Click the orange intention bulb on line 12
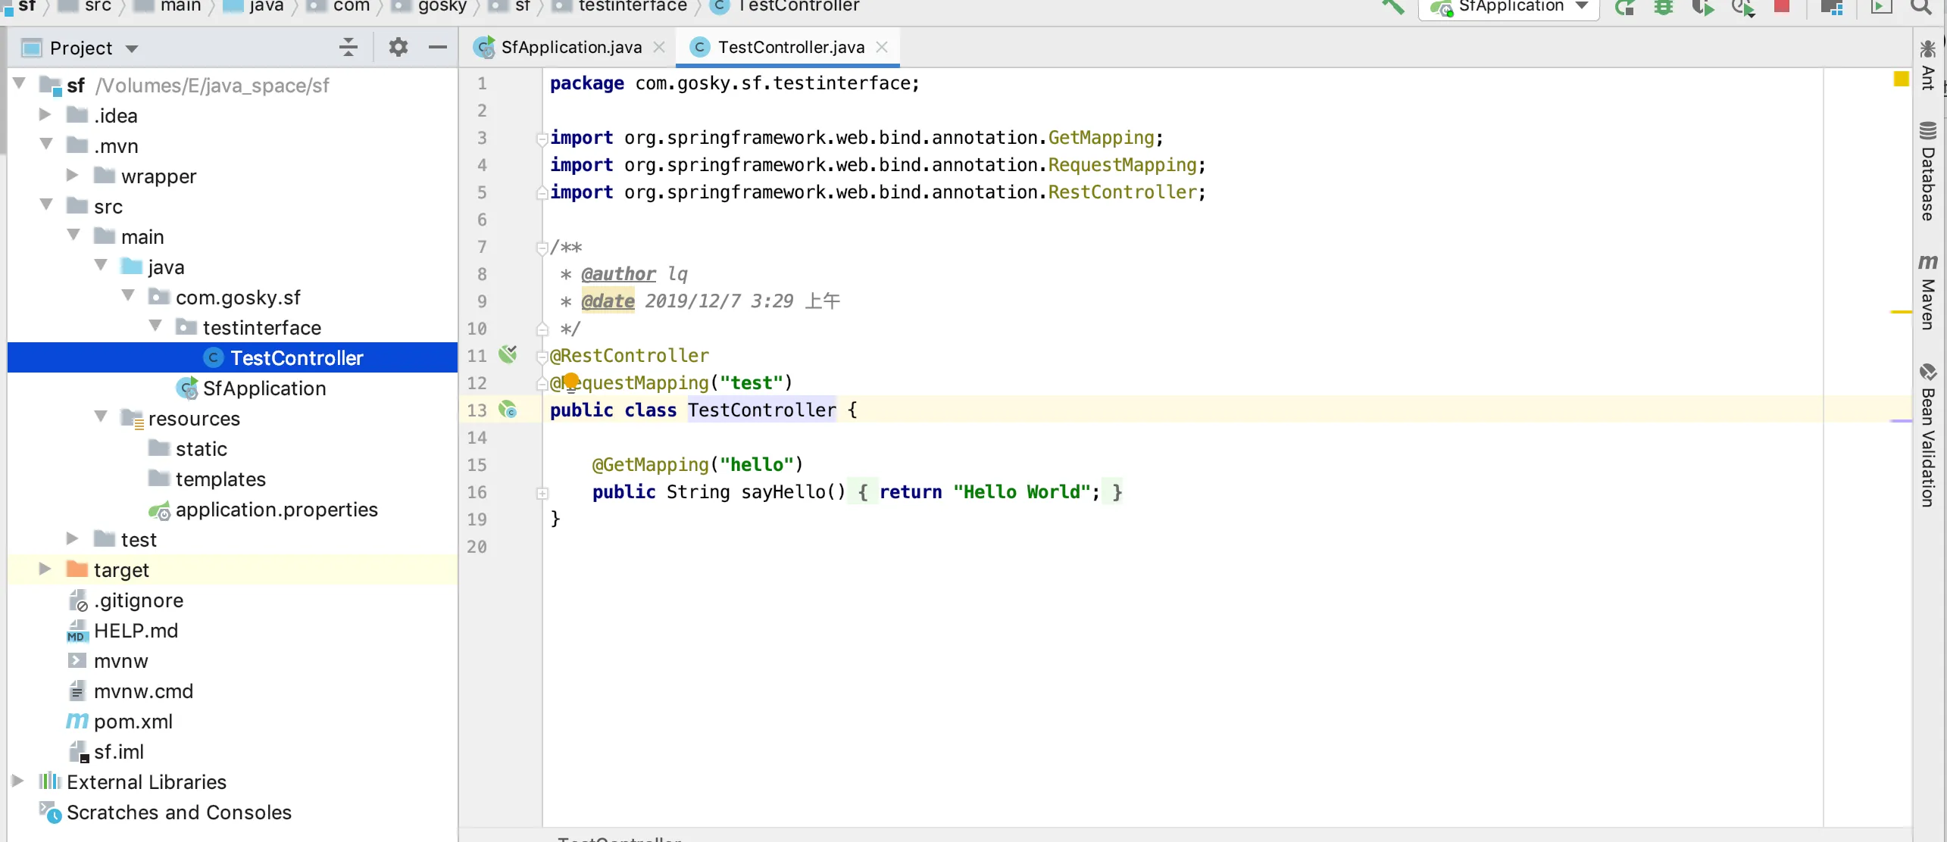Viewport: 1947px width, 842px height. 571,381
